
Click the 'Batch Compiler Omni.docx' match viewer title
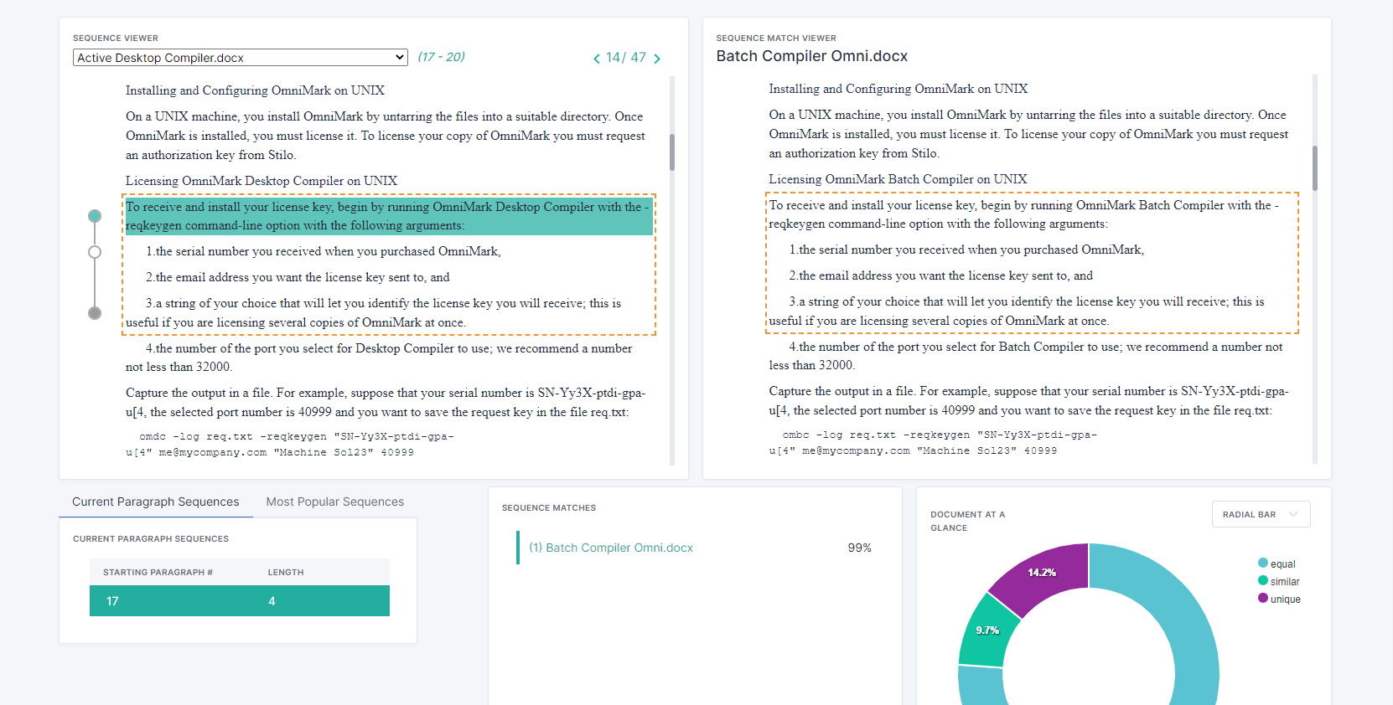point(811,56)
